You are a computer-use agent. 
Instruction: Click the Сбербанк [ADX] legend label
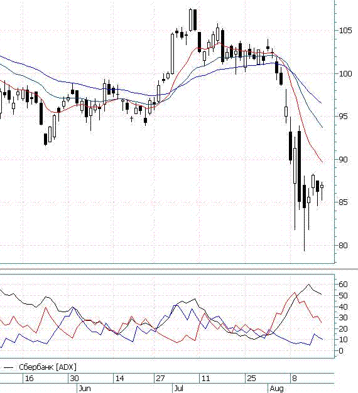(x=48, y=367)
